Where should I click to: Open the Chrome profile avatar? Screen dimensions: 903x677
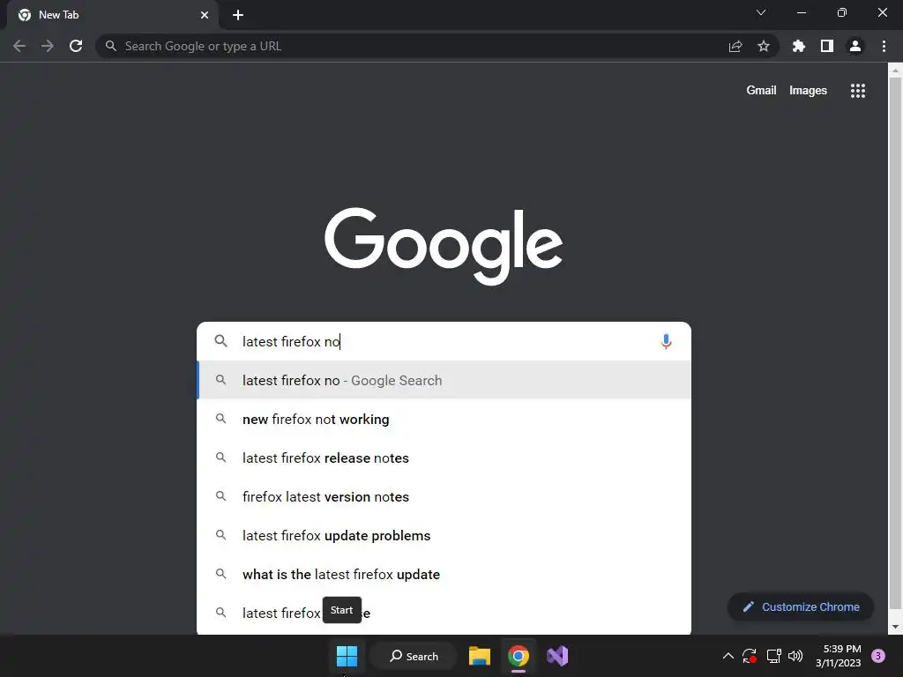[855, 46]
